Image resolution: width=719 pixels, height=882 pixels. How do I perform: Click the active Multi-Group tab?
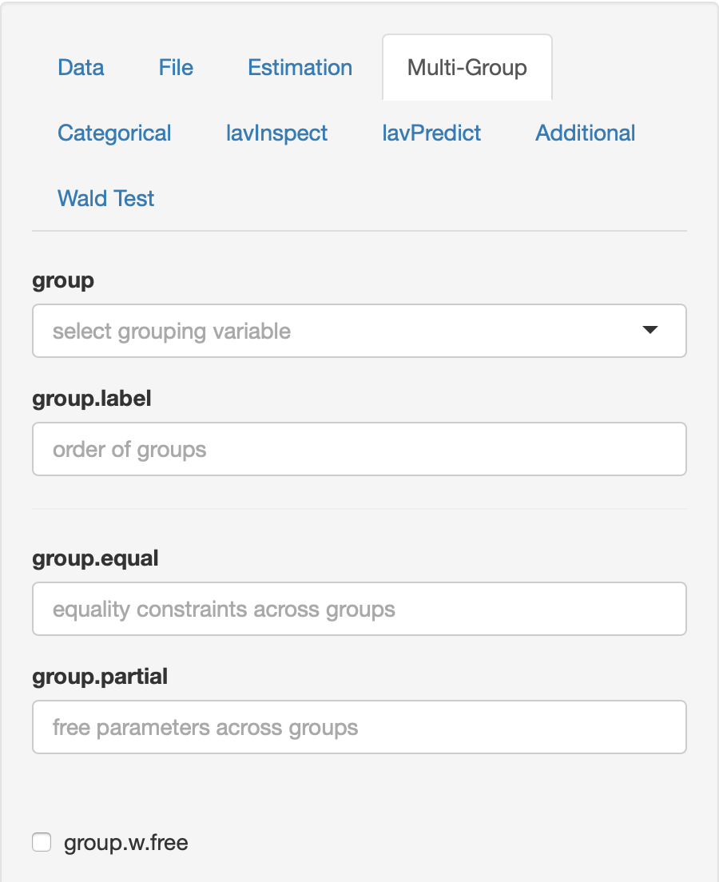467,68
